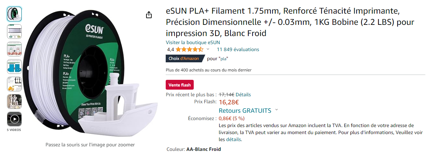
Task: Open the détails link about TVA
Action: click(234, 139)
